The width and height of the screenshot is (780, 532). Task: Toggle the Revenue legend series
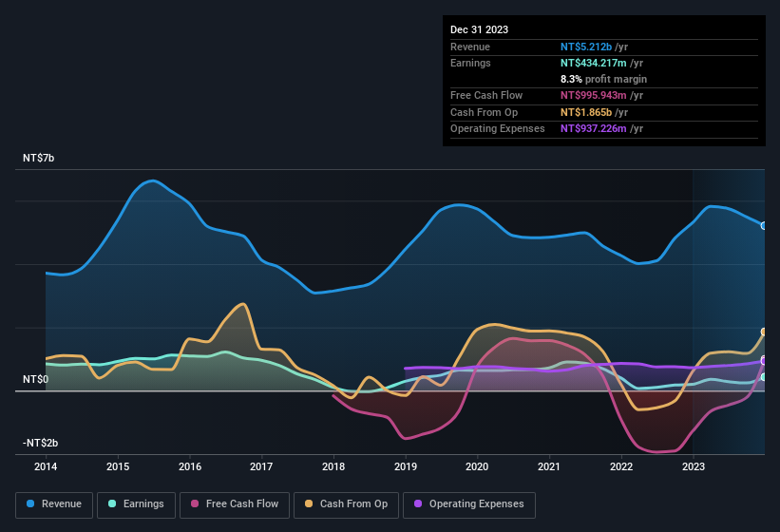coord(54,504)
